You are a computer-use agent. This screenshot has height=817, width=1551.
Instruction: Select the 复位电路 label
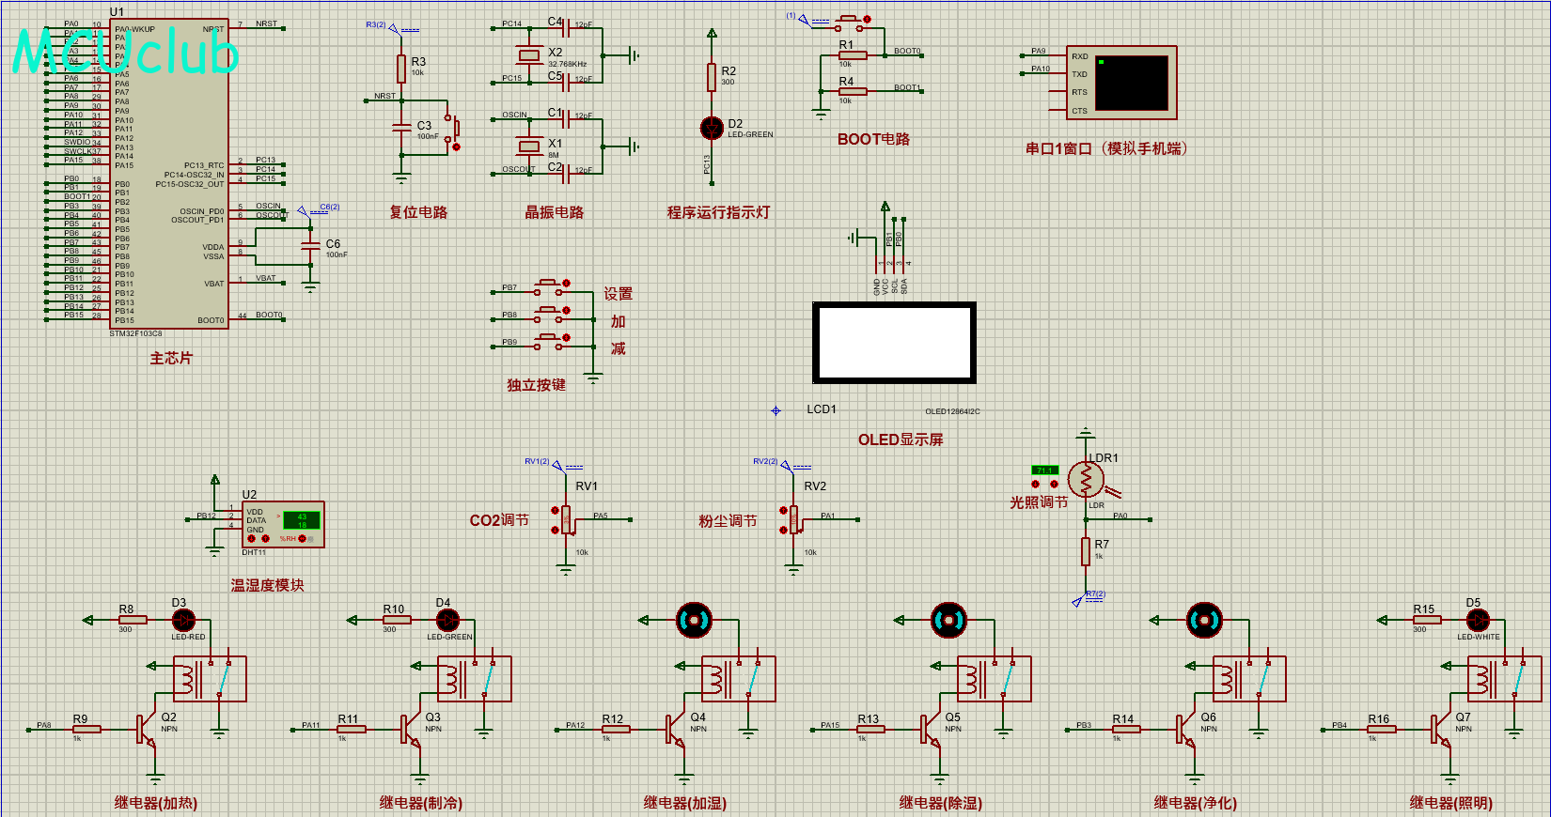[x=418, y=212]
